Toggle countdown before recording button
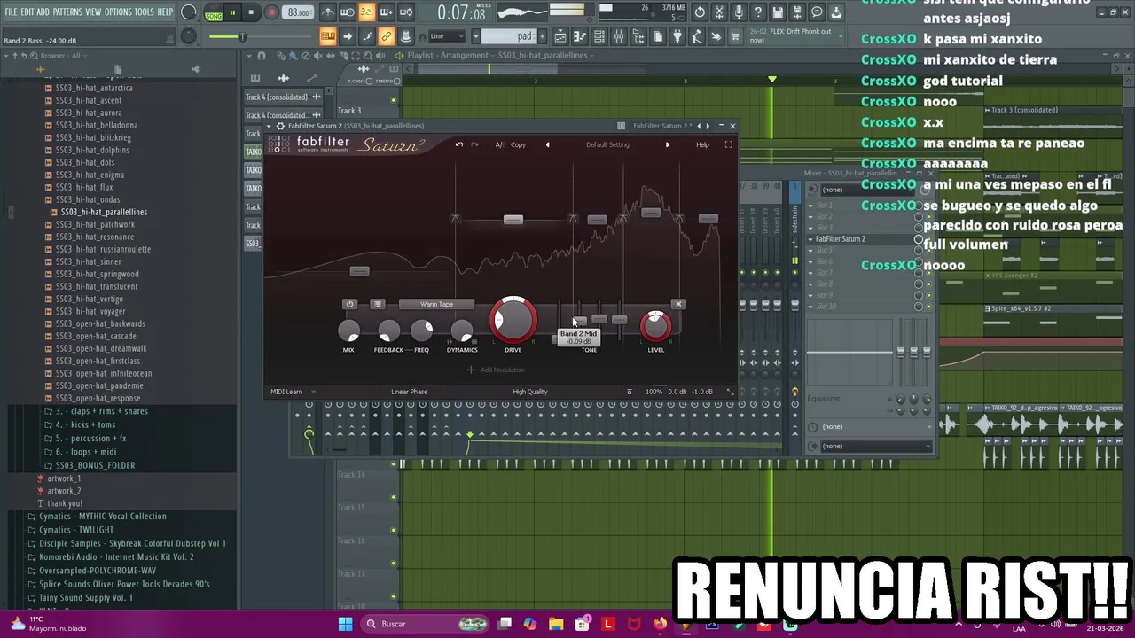The width and height of the screenshot is (1135, 638). 366,12
